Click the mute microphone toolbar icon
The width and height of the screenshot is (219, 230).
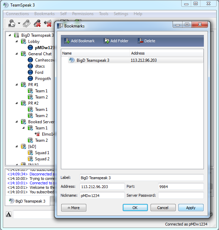point(48,23)
